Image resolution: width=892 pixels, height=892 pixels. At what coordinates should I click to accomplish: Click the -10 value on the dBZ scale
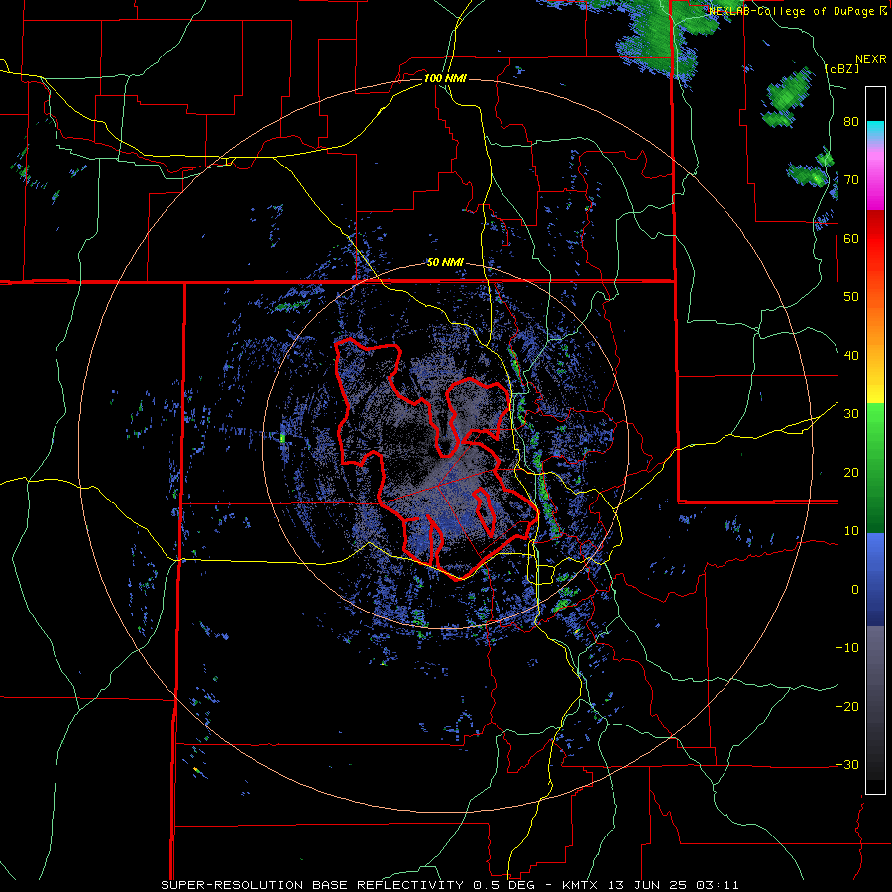point(847,648)
